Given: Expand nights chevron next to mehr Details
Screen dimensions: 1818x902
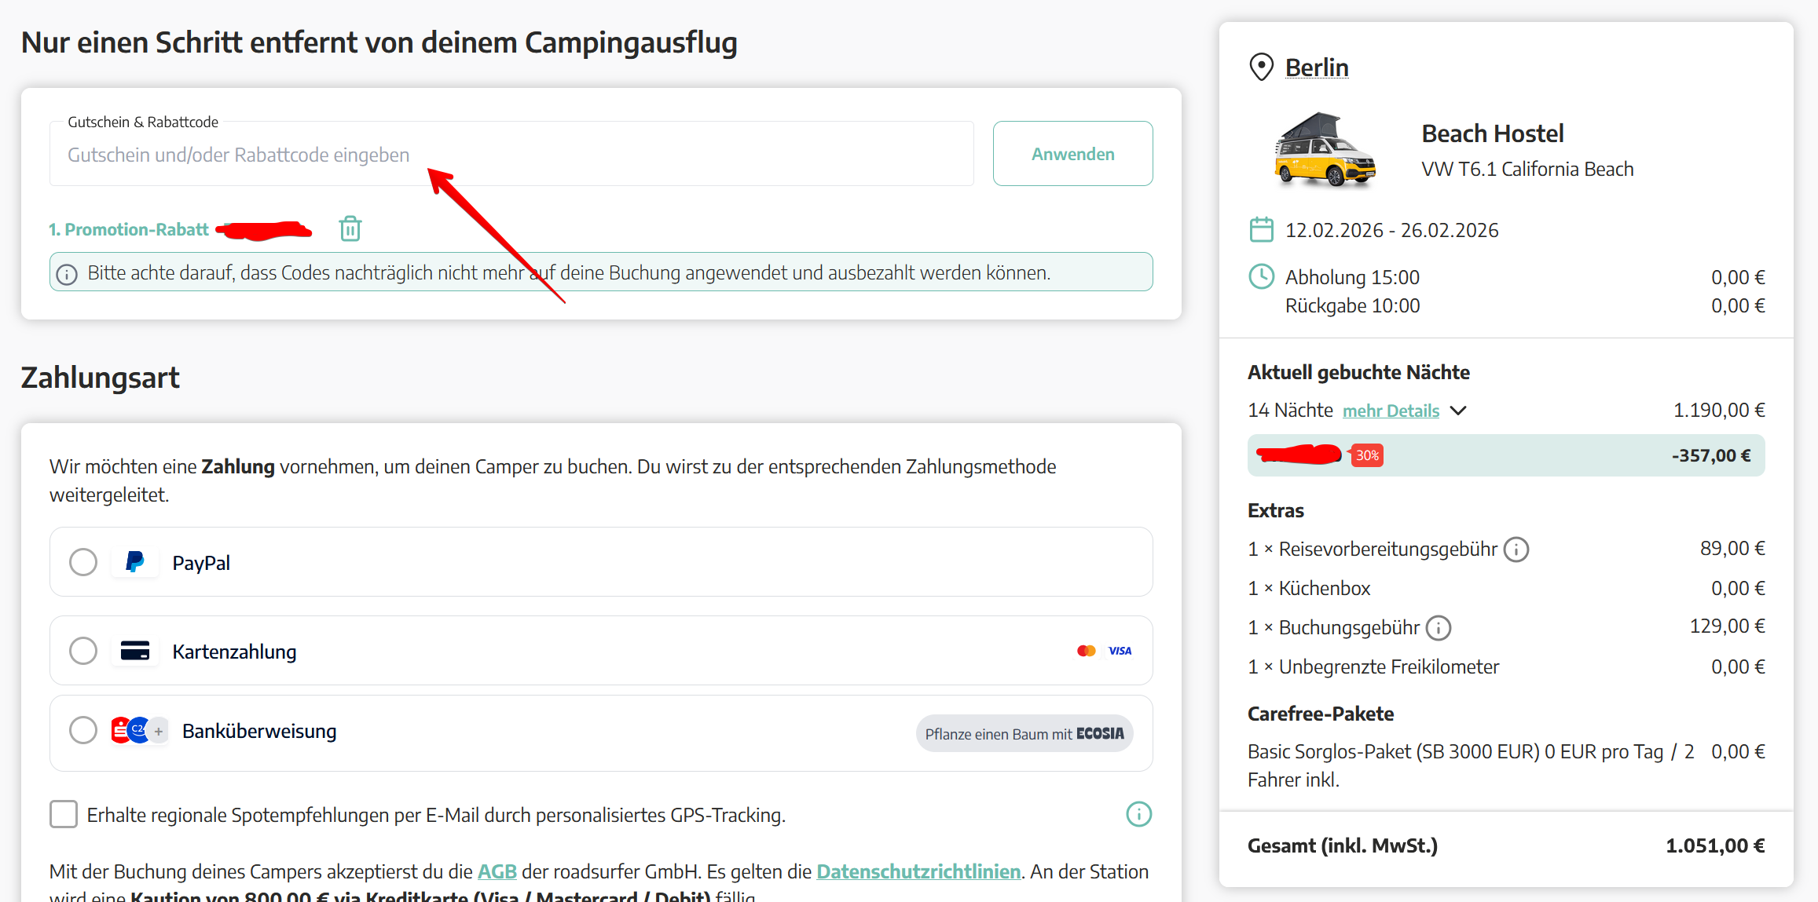Looking at the screenshot, I should click(1458, 411).
